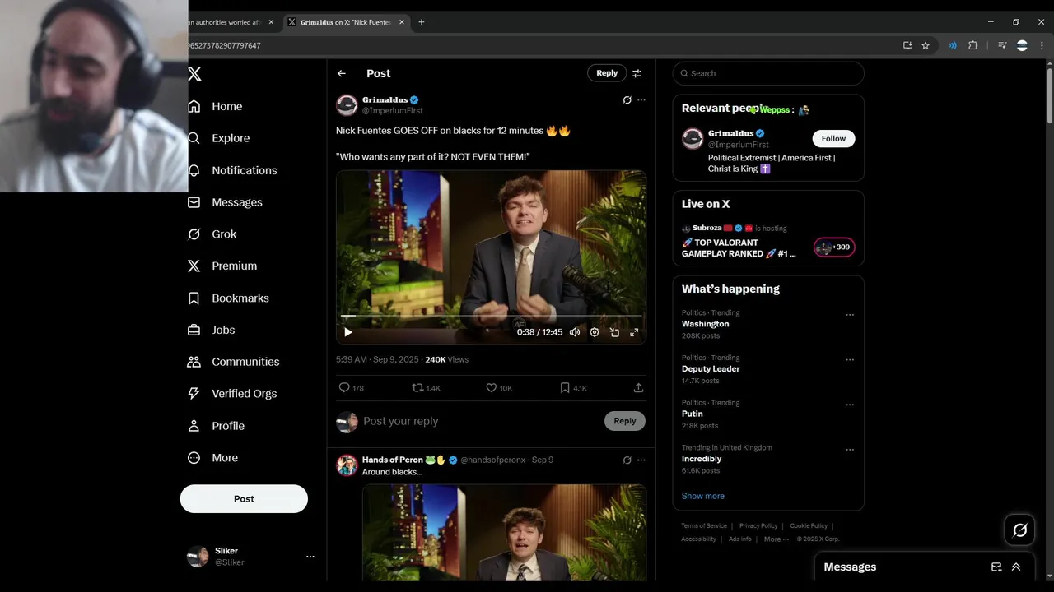Open Terms of Service link

(704, 525)
